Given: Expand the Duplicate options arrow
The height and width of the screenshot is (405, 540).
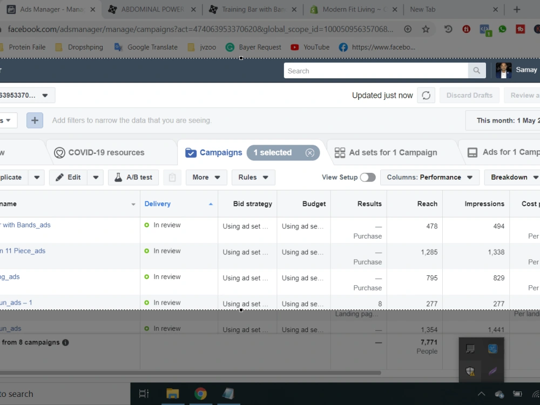Looking at the screenshot, I should coord(37,177).
